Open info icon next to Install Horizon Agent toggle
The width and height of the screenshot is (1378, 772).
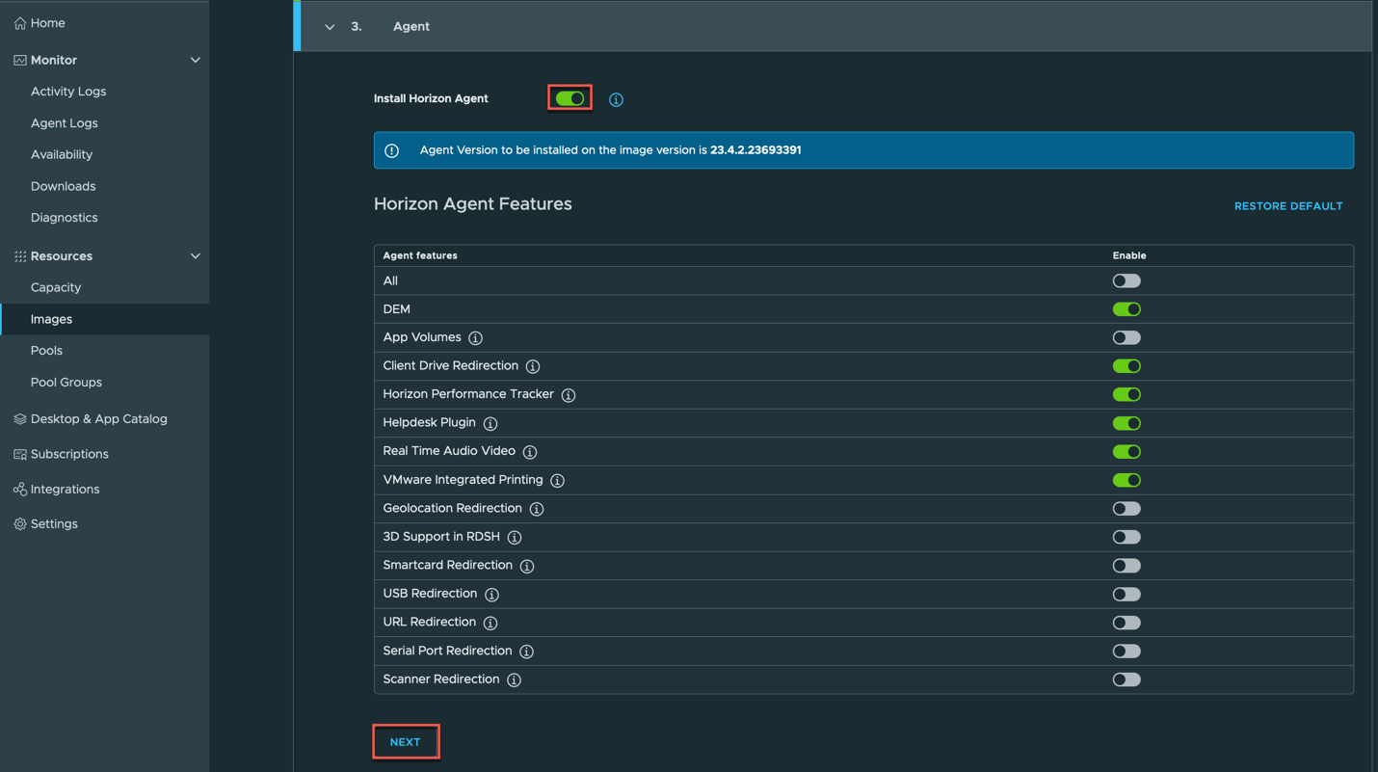click(616, 99)
